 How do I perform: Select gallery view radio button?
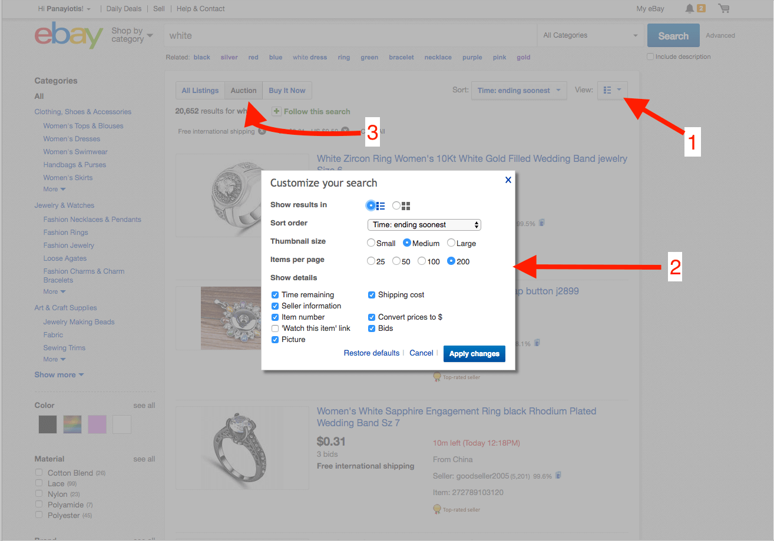click(x=396, y=205)
